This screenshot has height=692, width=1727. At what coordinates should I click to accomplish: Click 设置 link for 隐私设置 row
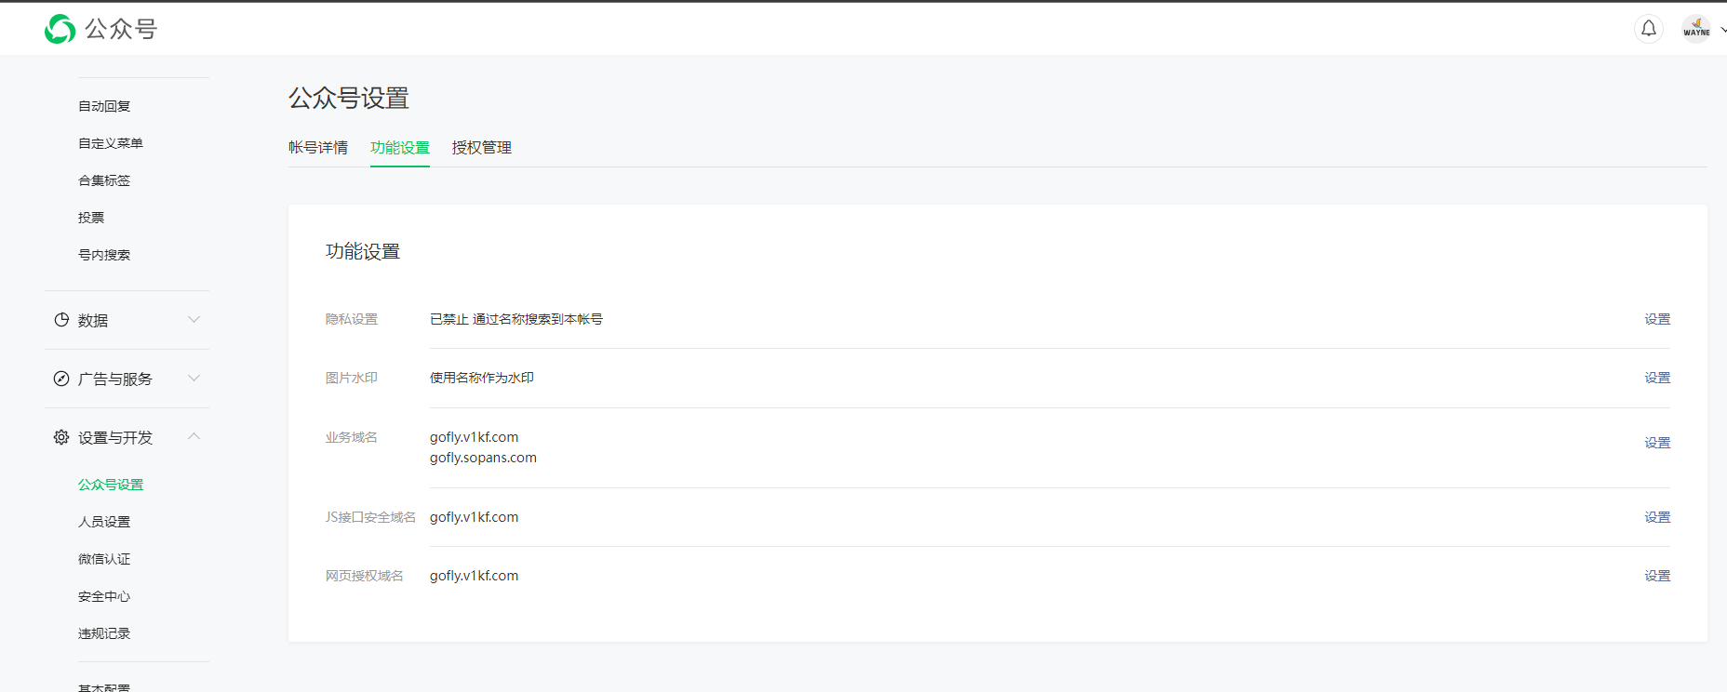(x=1656, y=319)
